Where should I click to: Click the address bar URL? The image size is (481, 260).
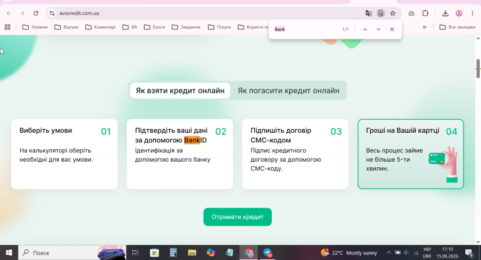(x=79, y=13)
